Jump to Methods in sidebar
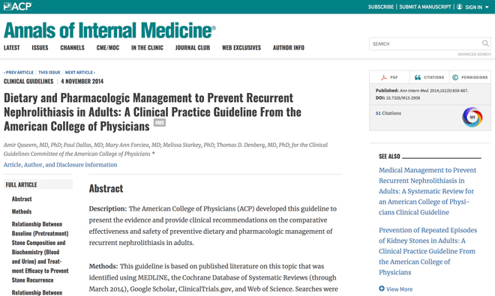 (x=22, y=211)
